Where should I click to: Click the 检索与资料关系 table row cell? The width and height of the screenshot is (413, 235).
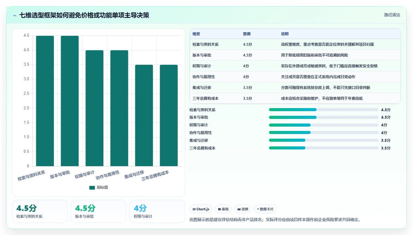pos(206,44)
